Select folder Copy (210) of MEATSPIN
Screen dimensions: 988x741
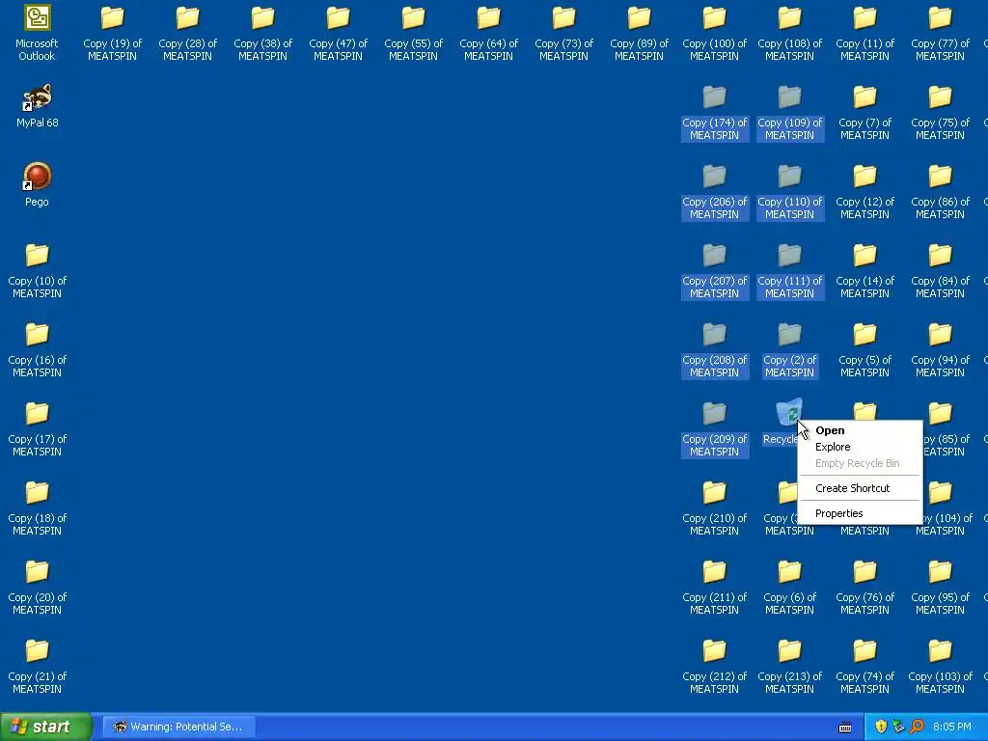point(714,508)
